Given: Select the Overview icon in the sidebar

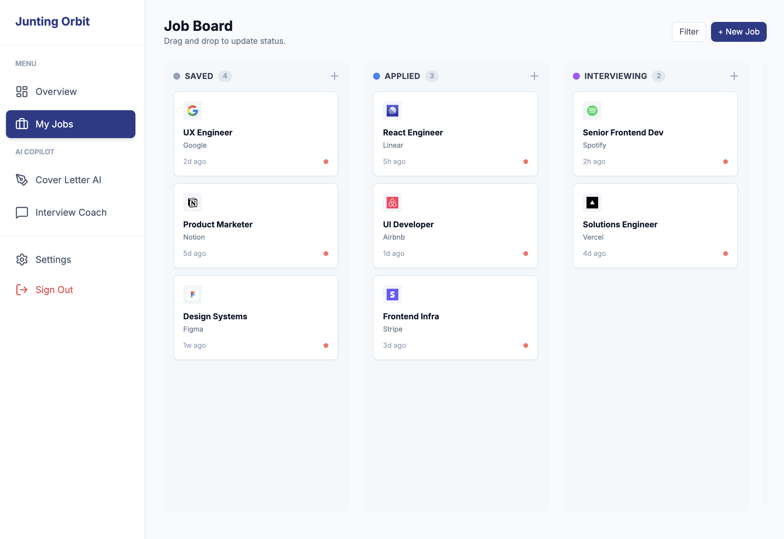Looking at the screenshot, I should (x=22, y=92).
